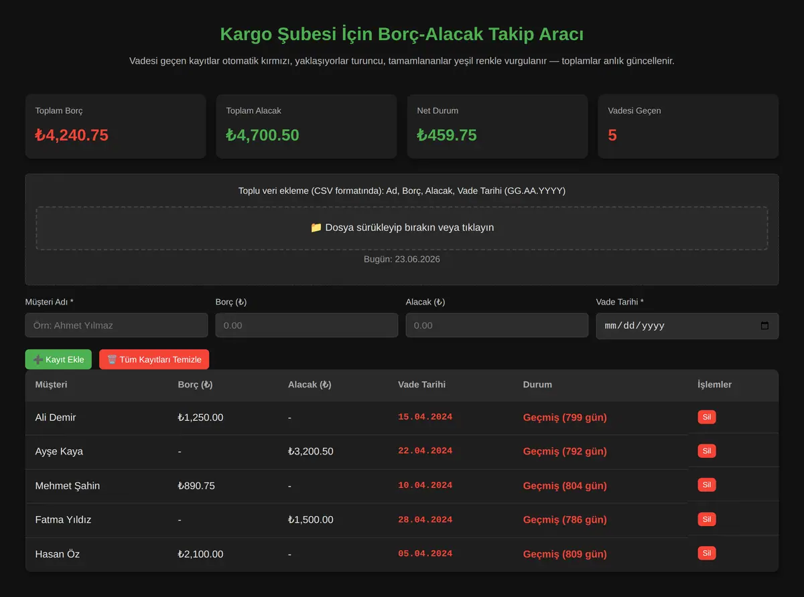Click the ₺459.75 net balance amount

[447, 135]
